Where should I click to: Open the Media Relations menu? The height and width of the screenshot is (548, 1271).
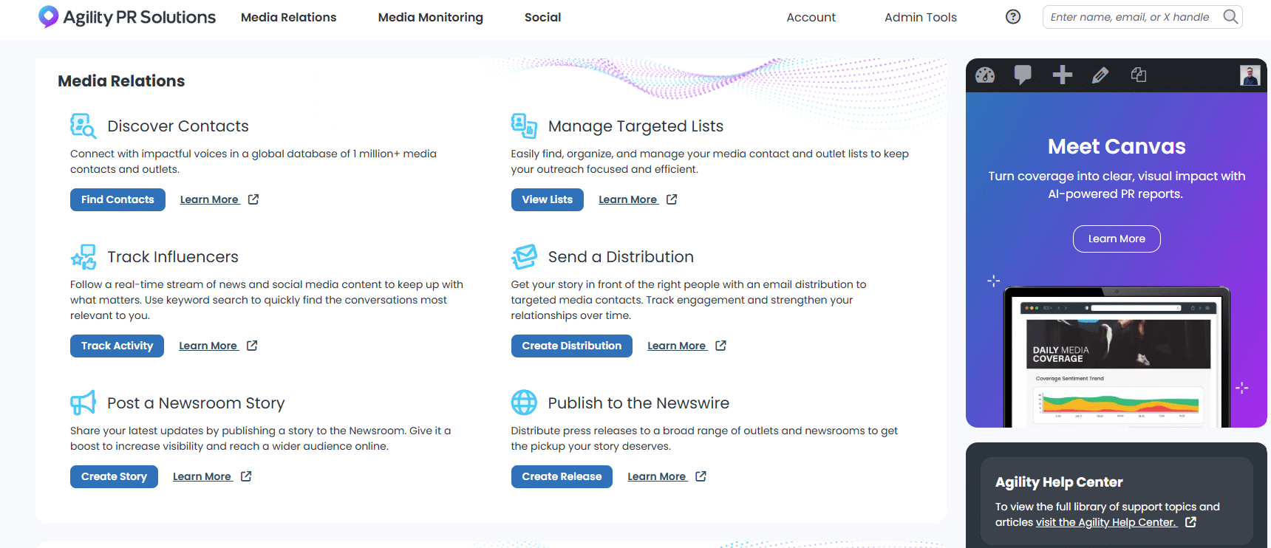288,17
